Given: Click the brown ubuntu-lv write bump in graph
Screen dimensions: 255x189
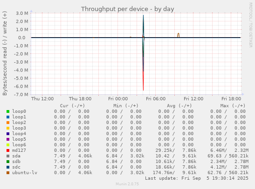Looking at the screenshot, I should click(x=179, y=35).
